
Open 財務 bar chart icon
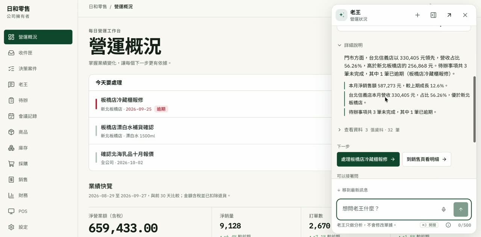(x=11, y=195)
